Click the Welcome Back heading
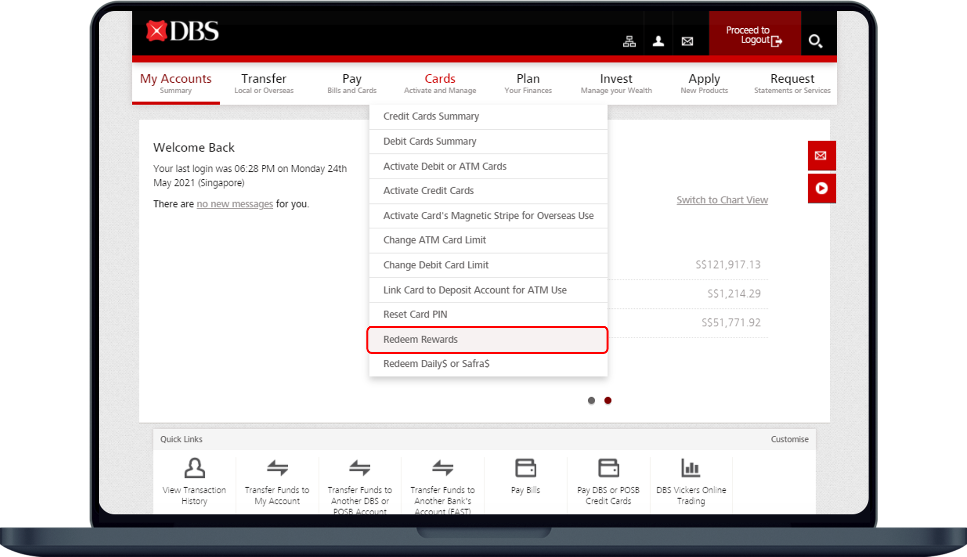Viewport: 967px width, 557px height. point(194,148)
